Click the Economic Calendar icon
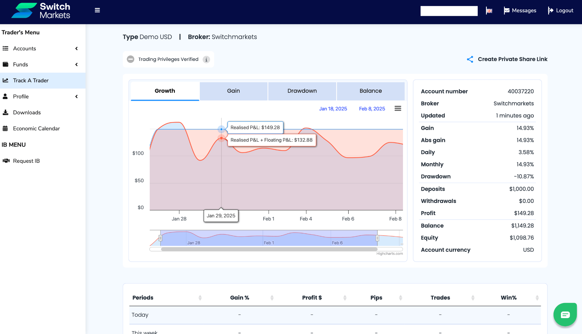The height and width of the screenshot is (334, 582). [x=5, y=129]
